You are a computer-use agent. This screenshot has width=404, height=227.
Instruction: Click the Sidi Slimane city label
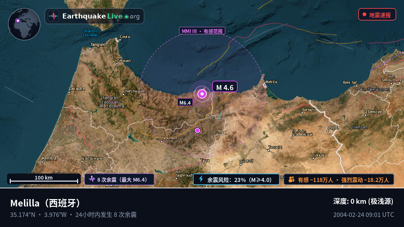tap(92, 158)
